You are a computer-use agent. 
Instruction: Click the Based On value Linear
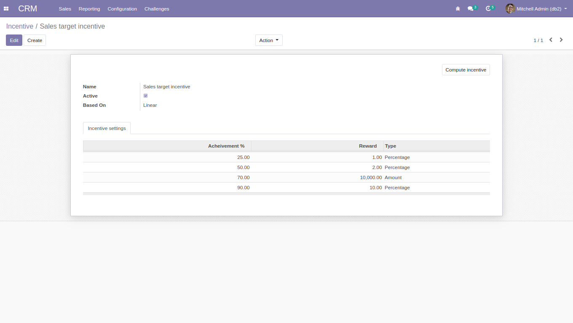click(x=150, y=105)
